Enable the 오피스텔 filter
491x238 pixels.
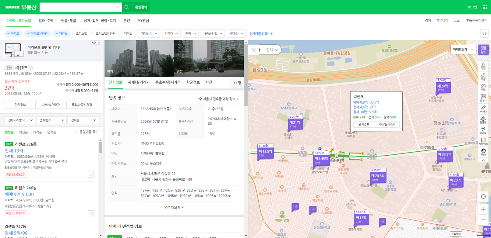click(x=81, y=34)
